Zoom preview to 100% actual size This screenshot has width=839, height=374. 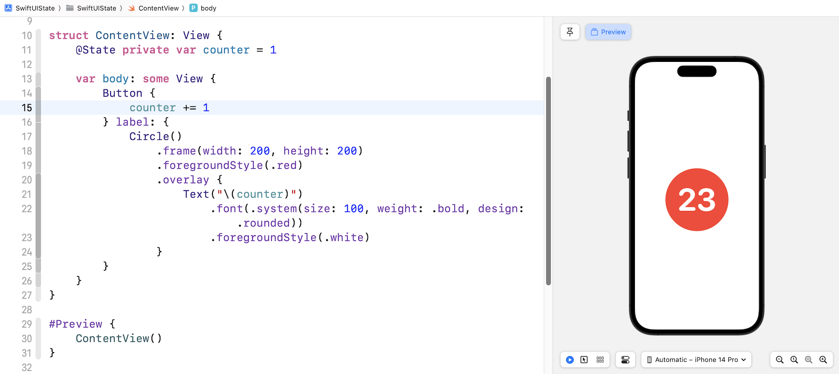click(x=794, y=360)
